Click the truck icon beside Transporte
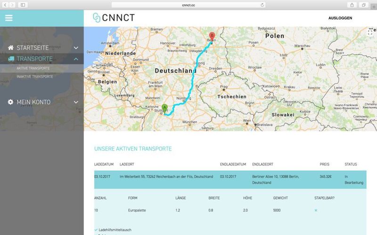 click(x=11, y=59)
